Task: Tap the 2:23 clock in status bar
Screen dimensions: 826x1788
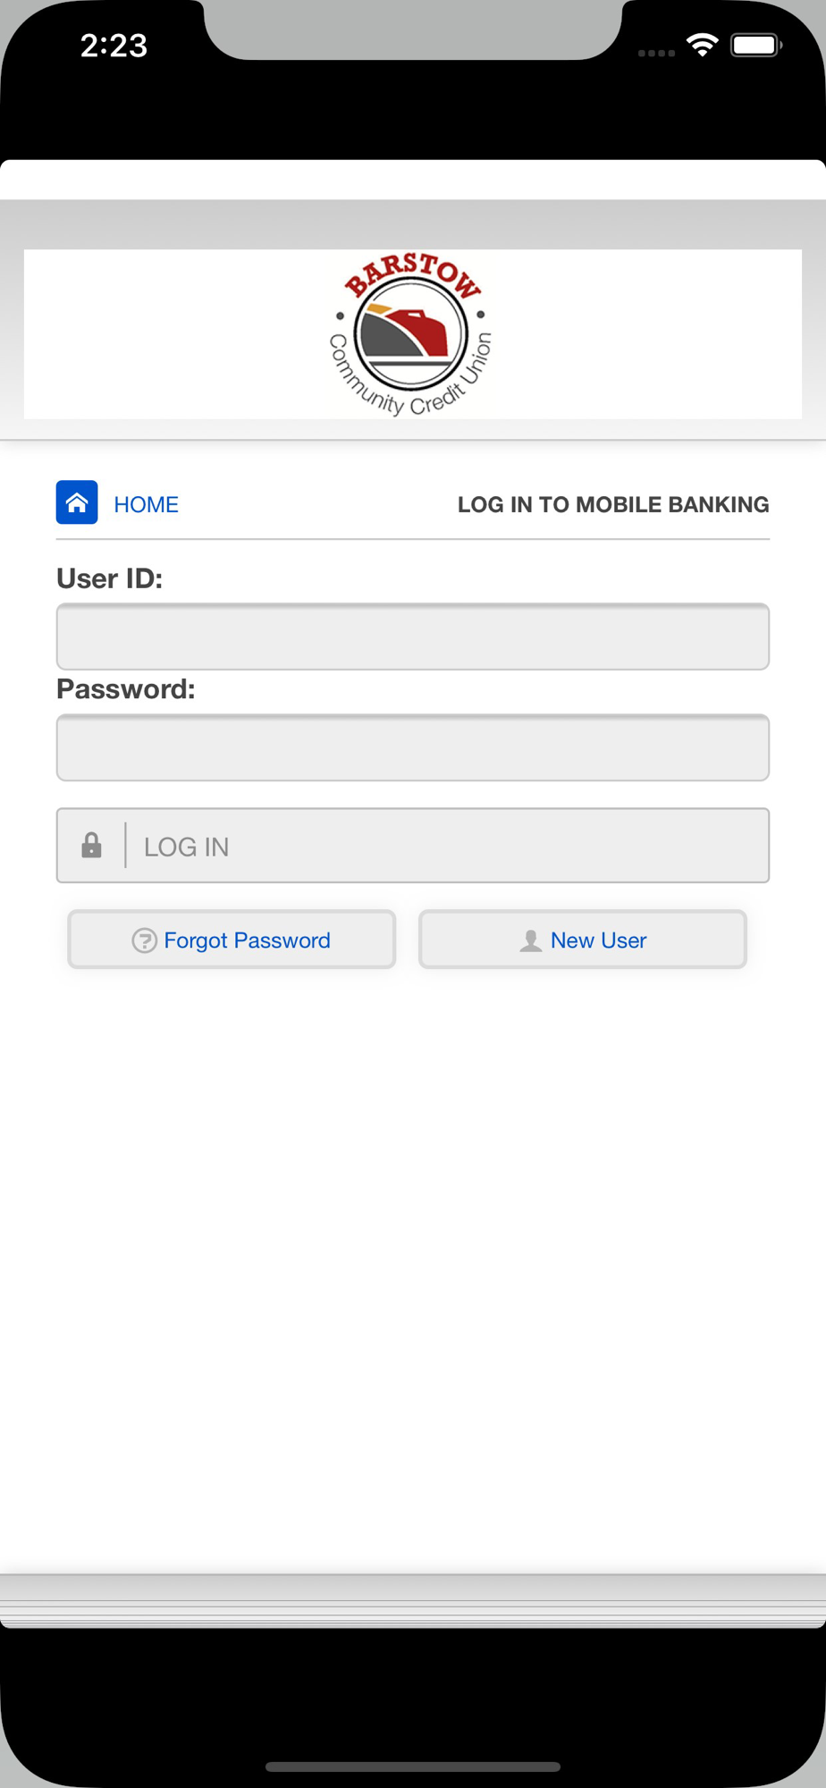Action: click(114, 46)
